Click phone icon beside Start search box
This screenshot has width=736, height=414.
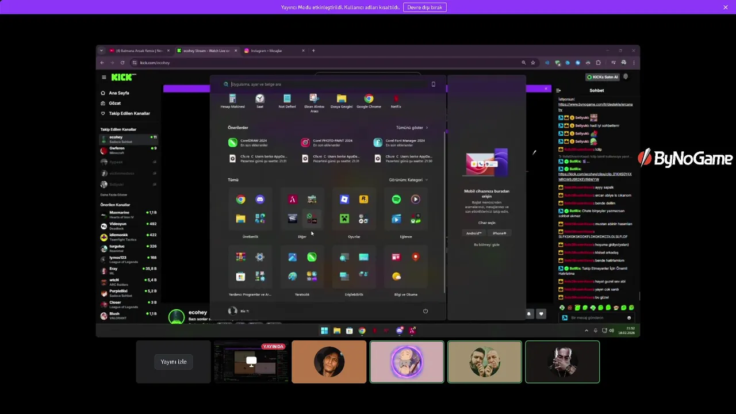[x=434, y=84]
